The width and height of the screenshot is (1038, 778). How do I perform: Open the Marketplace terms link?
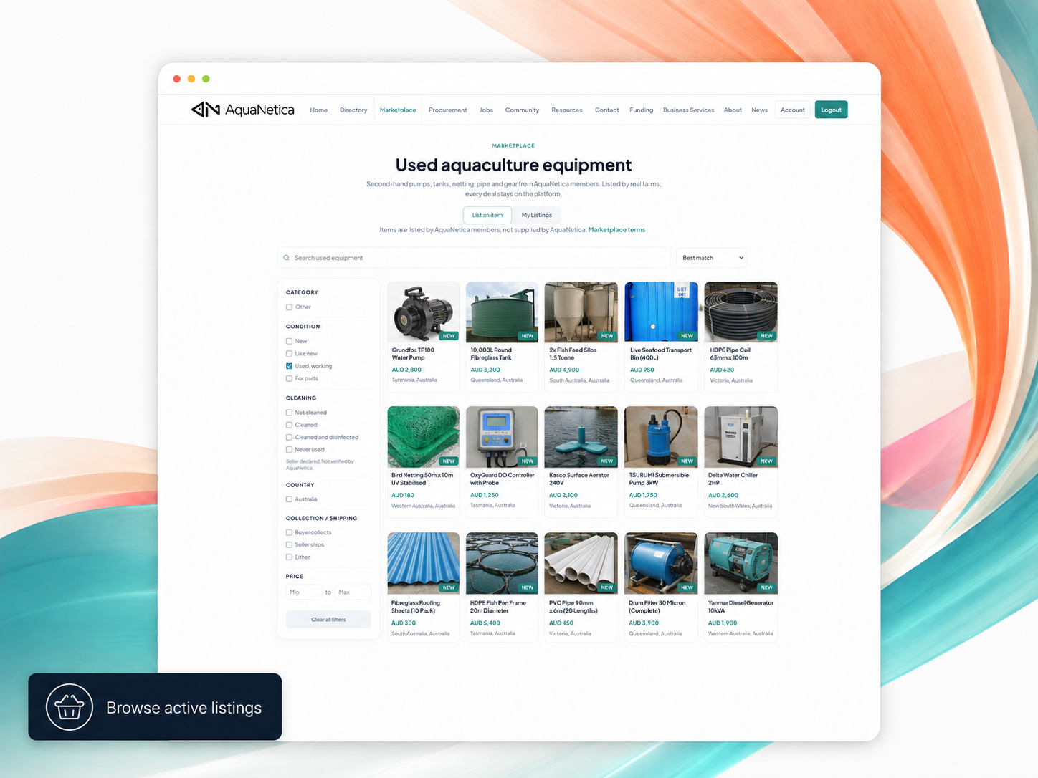click(x=616, y=230)
